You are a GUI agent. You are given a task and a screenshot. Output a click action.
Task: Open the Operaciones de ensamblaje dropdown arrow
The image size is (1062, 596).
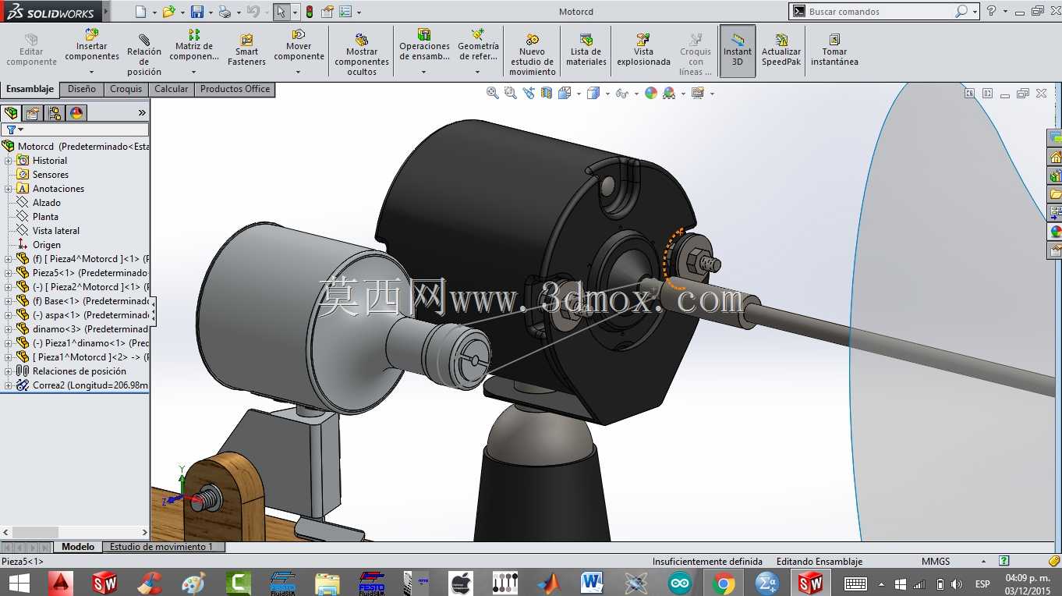(x=424, y=73)
